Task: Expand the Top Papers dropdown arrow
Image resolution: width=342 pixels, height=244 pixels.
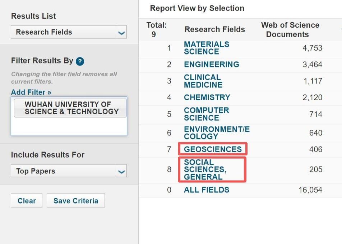Action: pyautogui.click(x=121, y=171)
